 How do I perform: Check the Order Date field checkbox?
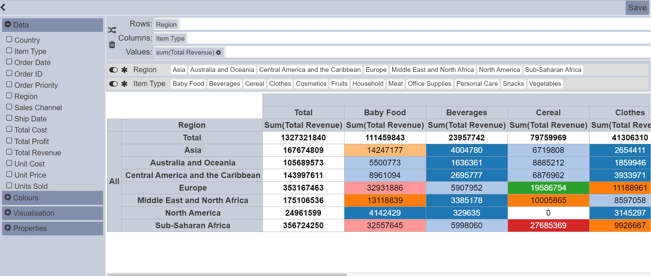tap(9, 62)
